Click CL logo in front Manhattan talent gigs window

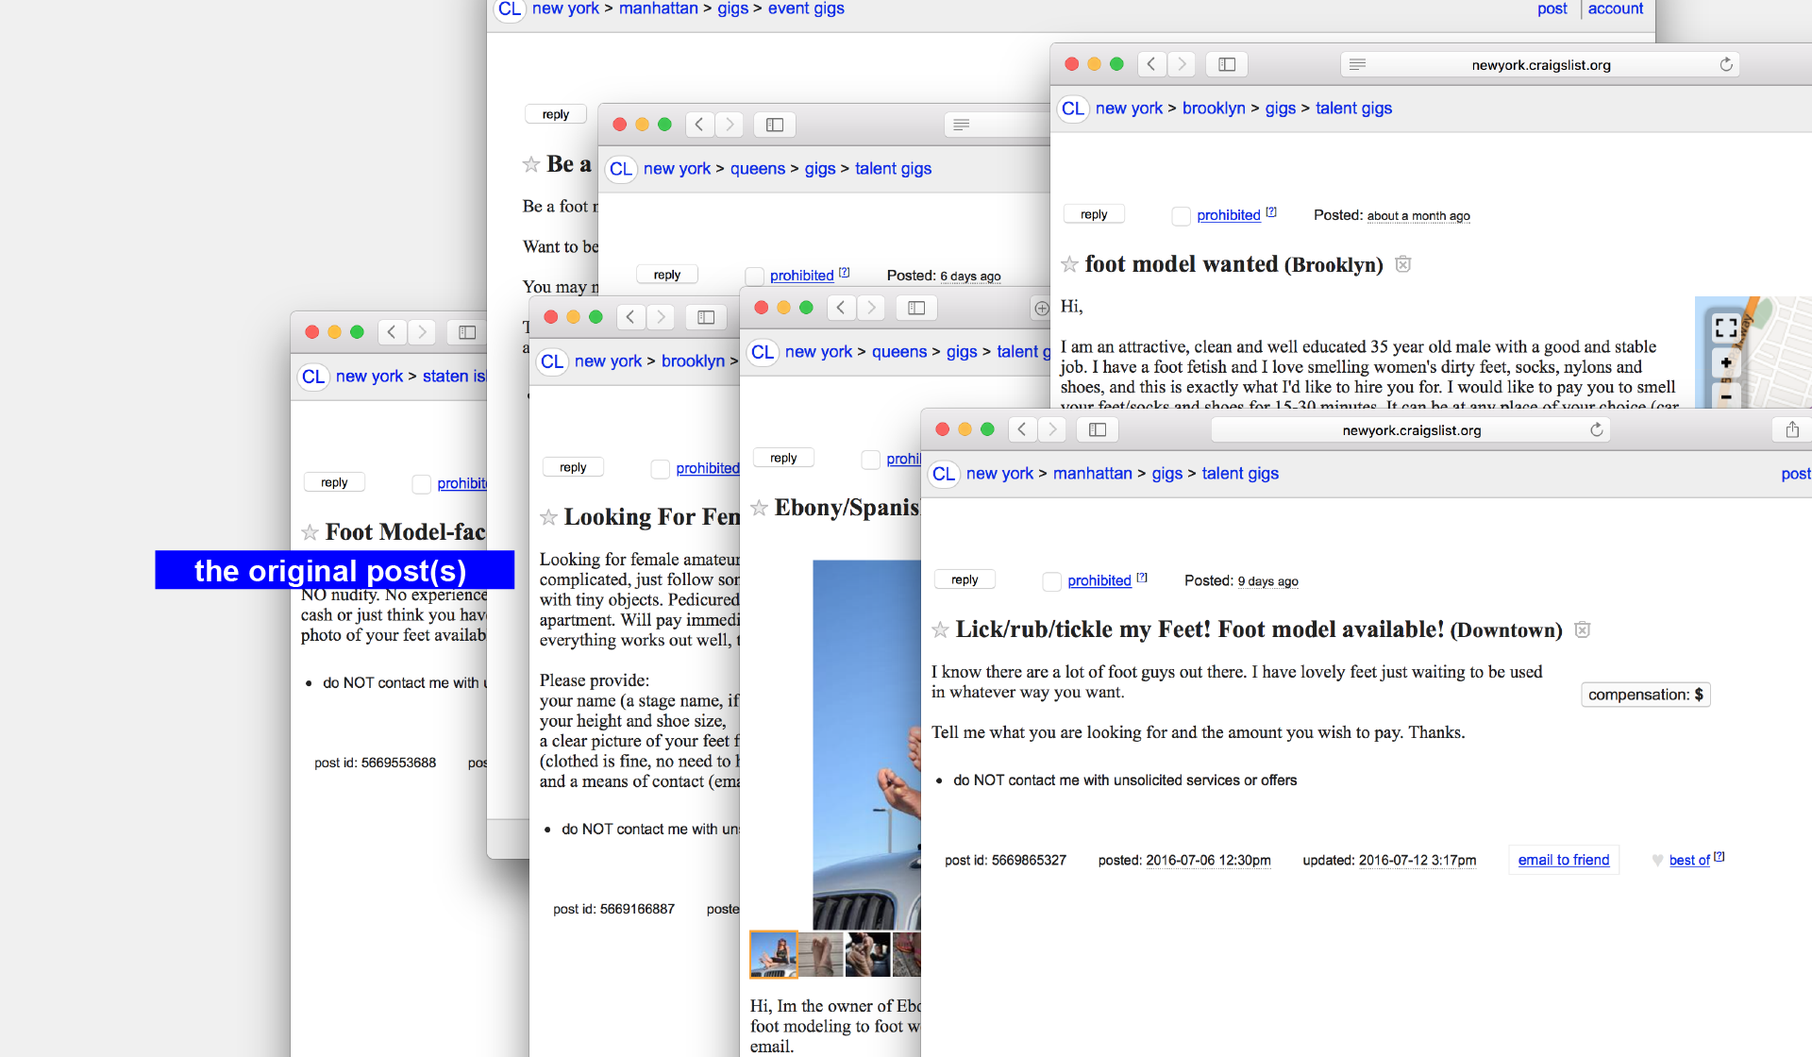[x=944, y=474]
